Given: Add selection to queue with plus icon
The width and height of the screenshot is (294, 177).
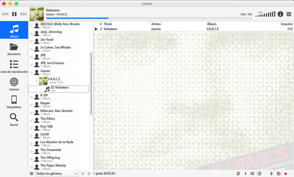Looking at the screenshot, I should (83, 174).
